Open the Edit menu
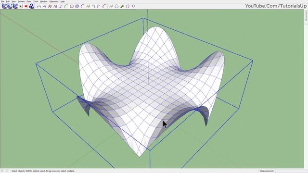This screenshot has height=173, width=308. tap(8, 1)
